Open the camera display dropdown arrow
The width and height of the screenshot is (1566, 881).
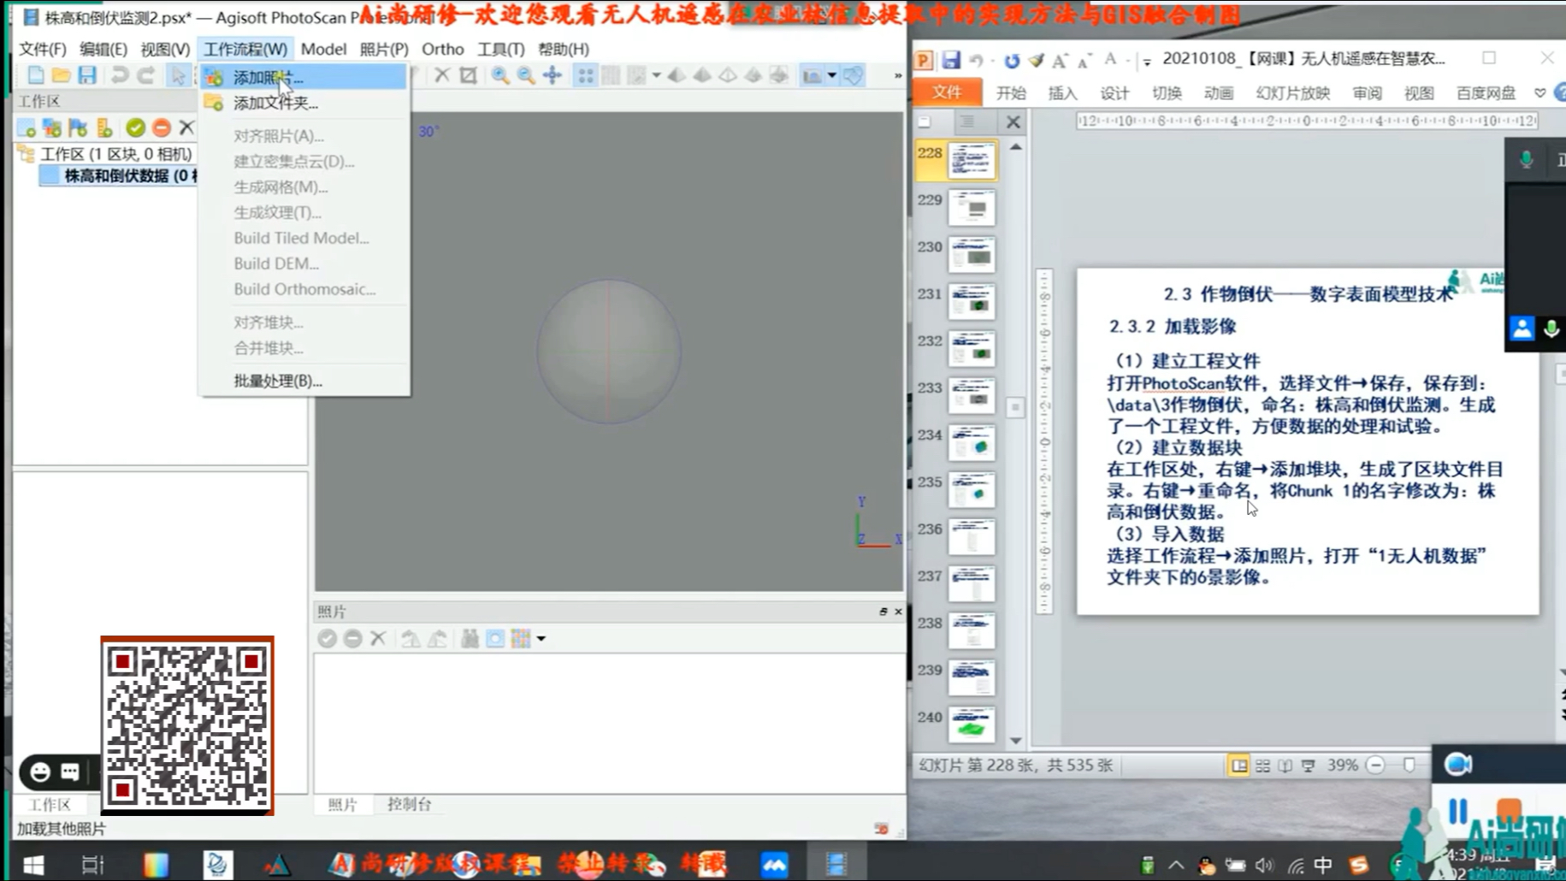pos(831,76)
